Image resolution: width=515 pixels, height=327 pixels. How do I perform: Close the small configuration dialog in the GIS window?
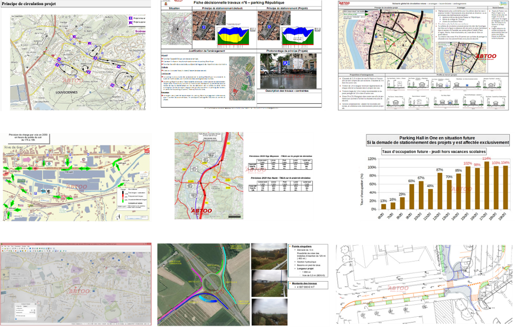[x=36, y=304]
